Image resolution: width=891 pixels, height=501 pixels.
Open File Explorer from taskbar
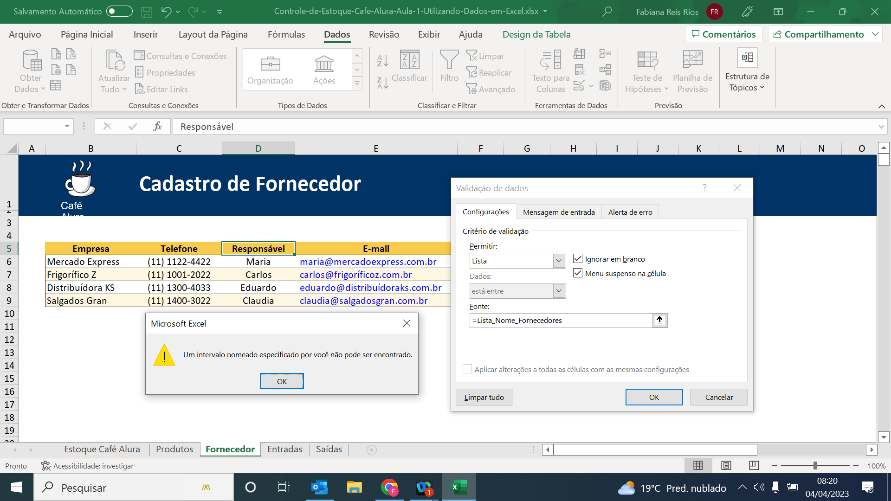pyautogui.click(x=355, y=487)
